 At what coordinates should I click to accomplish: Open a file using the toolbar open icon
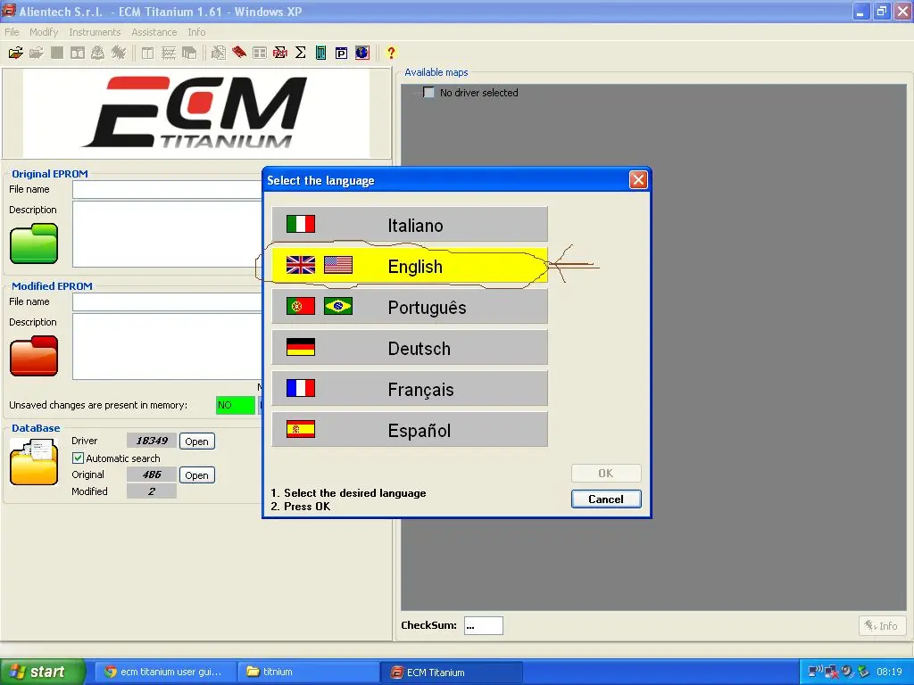pyautogui.click(x=15, y=53)
